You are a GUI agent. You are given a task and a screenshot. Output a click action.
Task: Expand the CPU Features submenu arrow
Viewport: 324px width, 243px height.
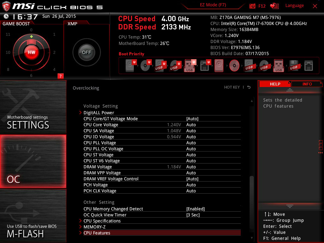pyautogui.click(x=80, y=233)
